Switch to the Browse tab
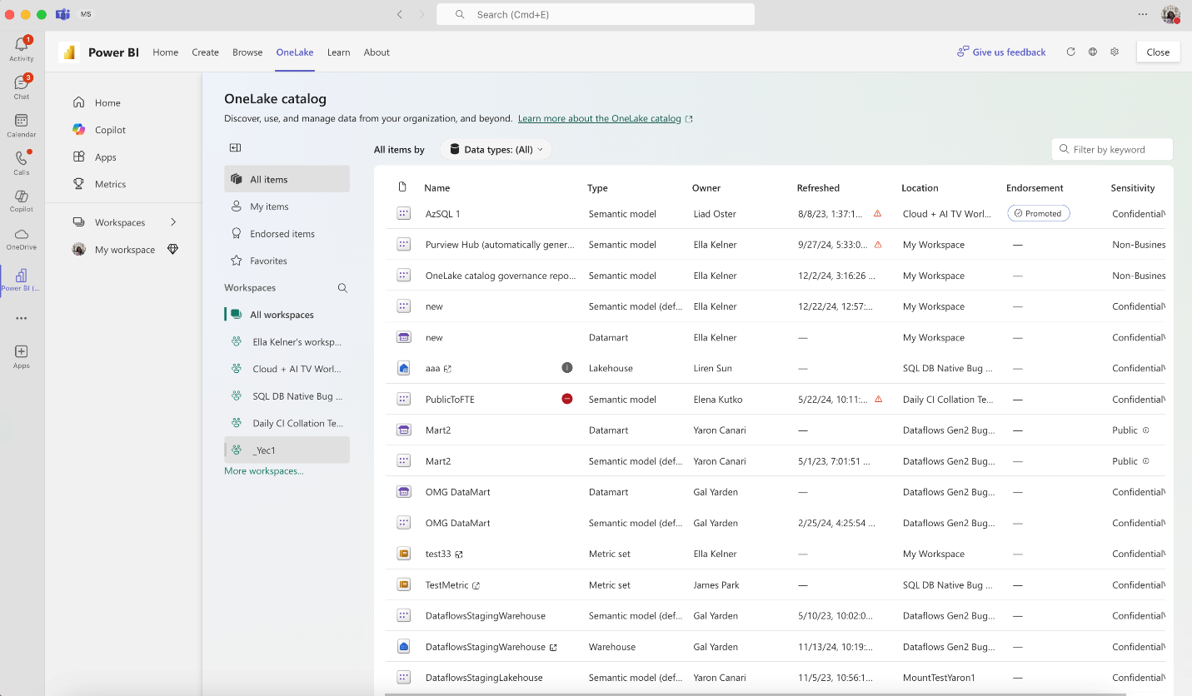1192x696 pixels. click(247, 52)
